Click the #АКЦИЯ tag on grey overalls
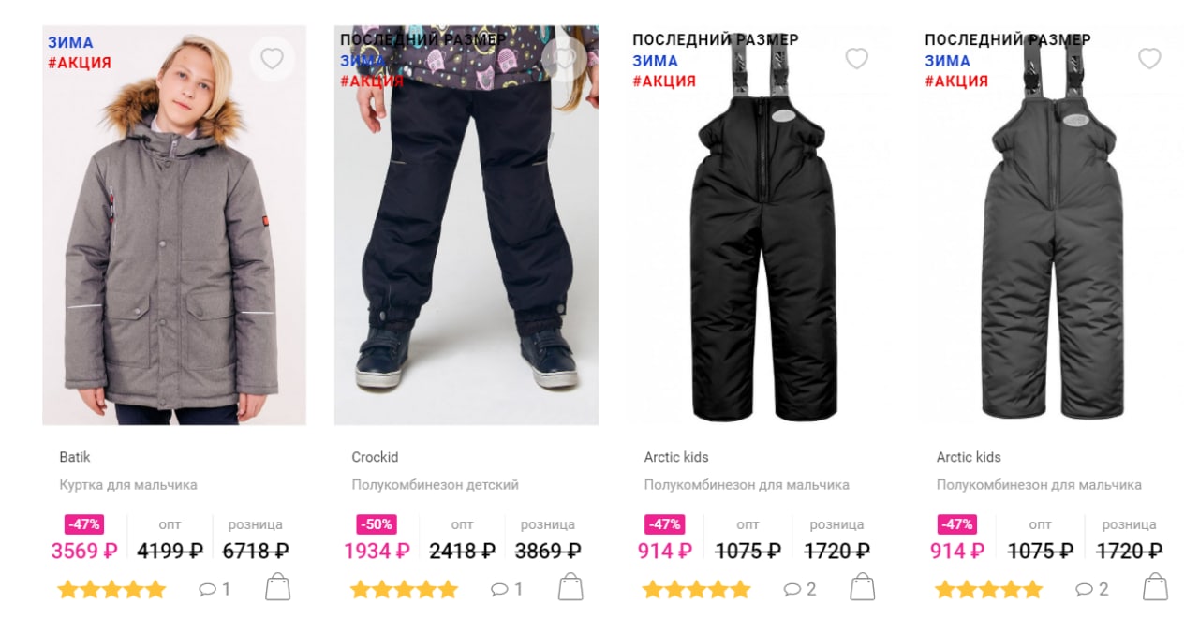Screen dimensions: 1199x633 pyautogui.click(x=956, y=81)
